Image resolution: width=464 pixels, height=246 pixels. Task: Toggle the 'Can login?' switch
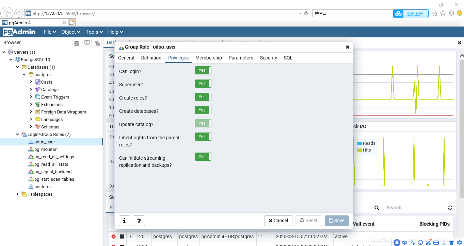tap(203, 70)
